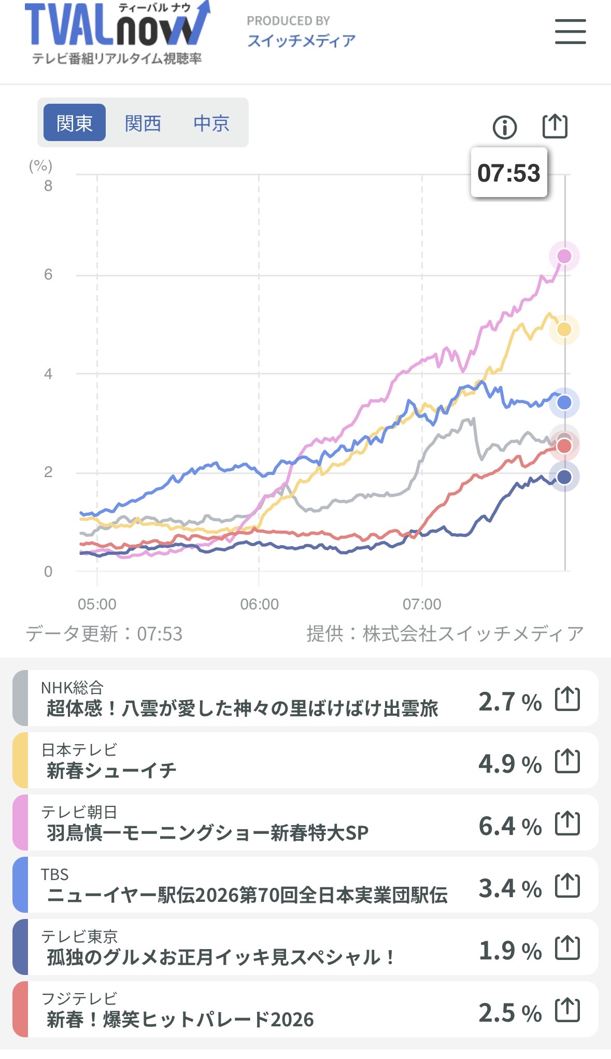This screenshot has height=1059, width=611.
Task: Open the スイッチメディア producer link
Action: pos(301,40)
